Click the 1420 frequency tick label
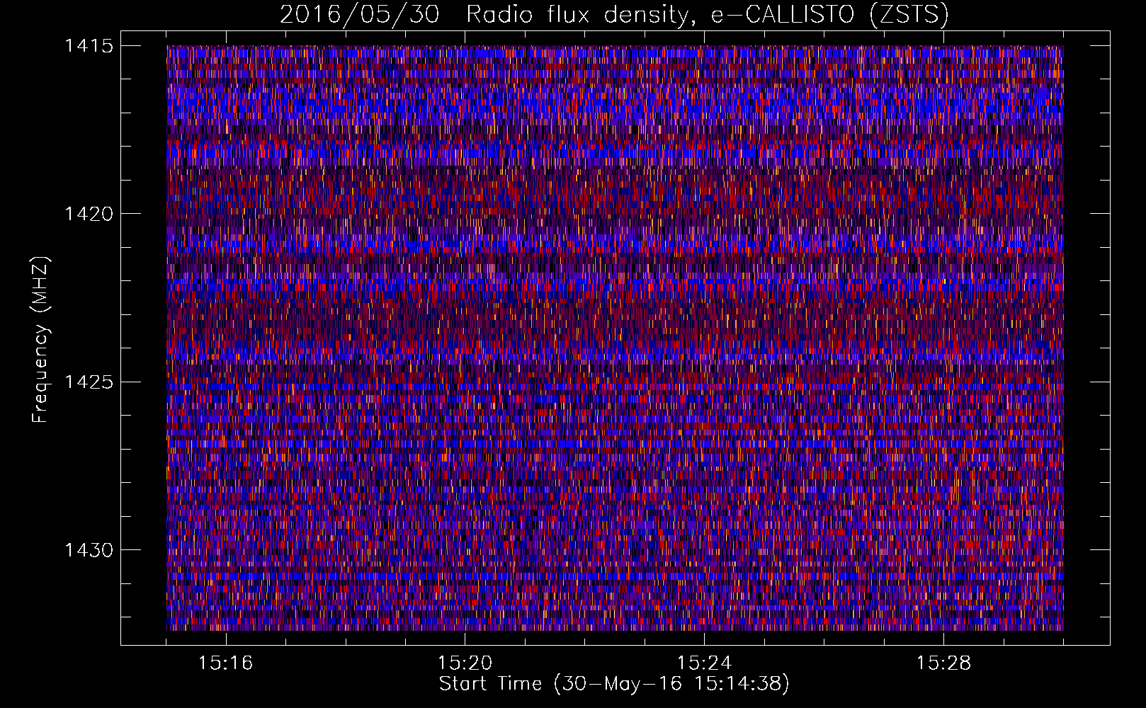This screenshot has width=1146, height=708. pos(89,214)
